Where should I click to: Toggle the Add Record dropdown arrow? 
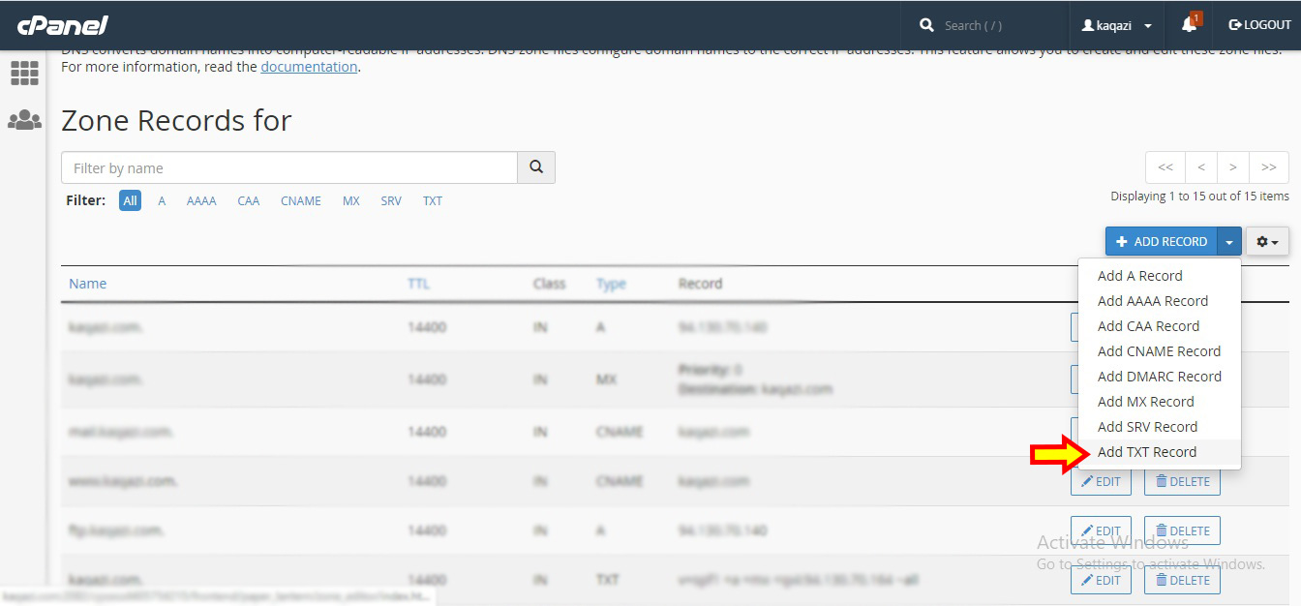coord(1229,242)
